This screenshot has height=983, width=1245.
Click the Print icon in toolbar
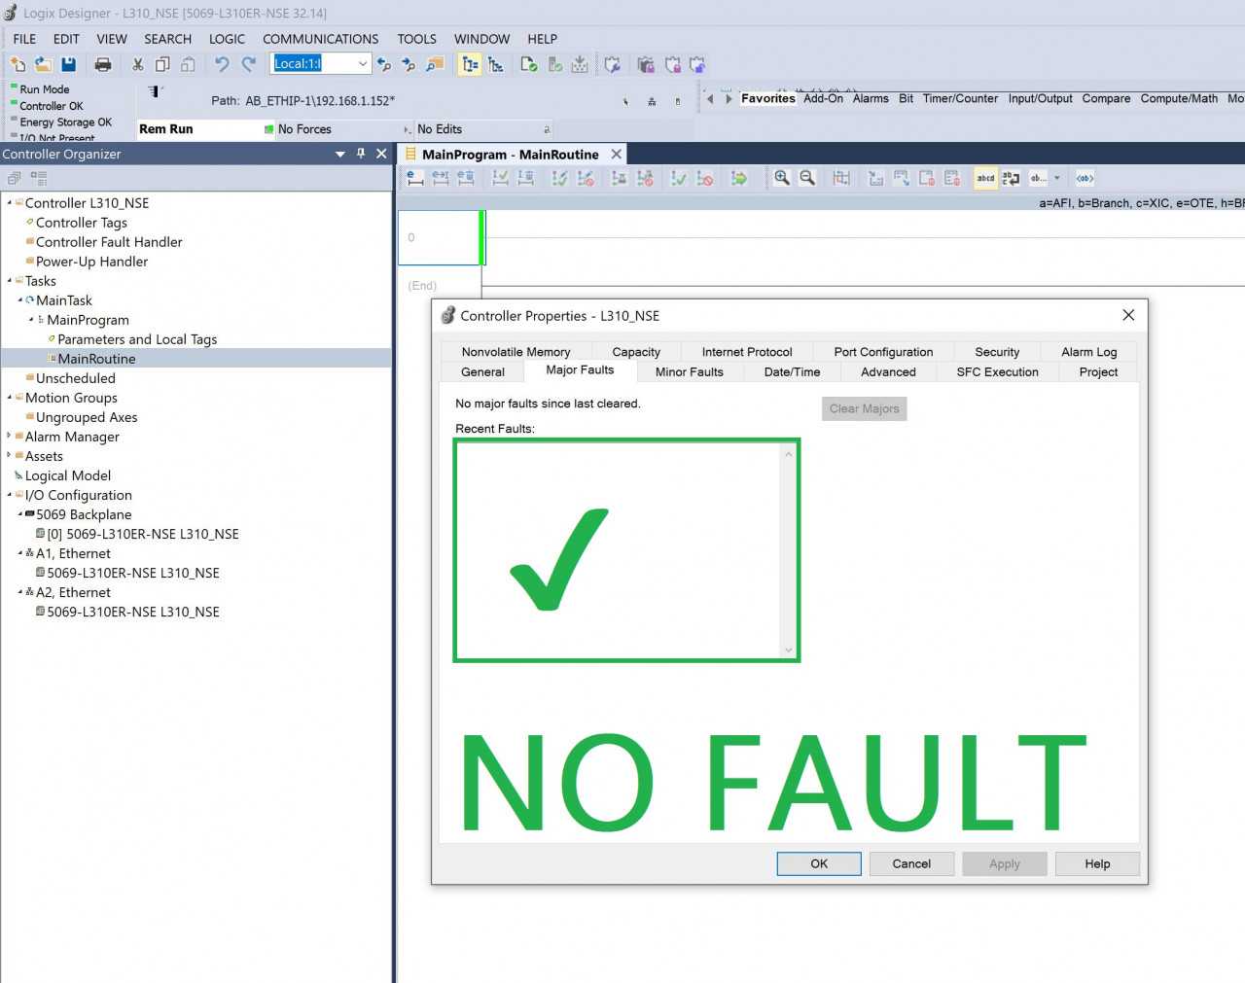103,64
